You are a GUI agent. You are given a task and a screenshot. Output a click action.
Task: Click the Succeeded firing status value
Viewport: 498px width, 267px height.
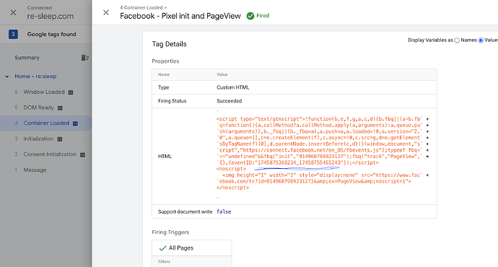click(229, 100)
